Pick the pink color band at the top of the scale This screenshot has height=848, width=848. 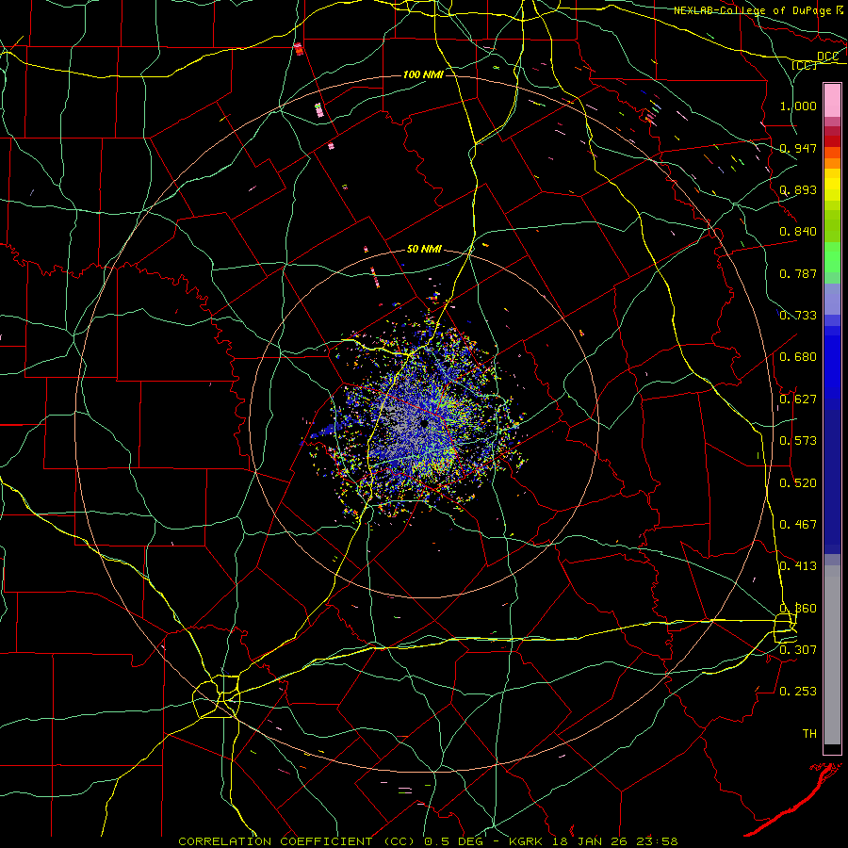(832, 101)
